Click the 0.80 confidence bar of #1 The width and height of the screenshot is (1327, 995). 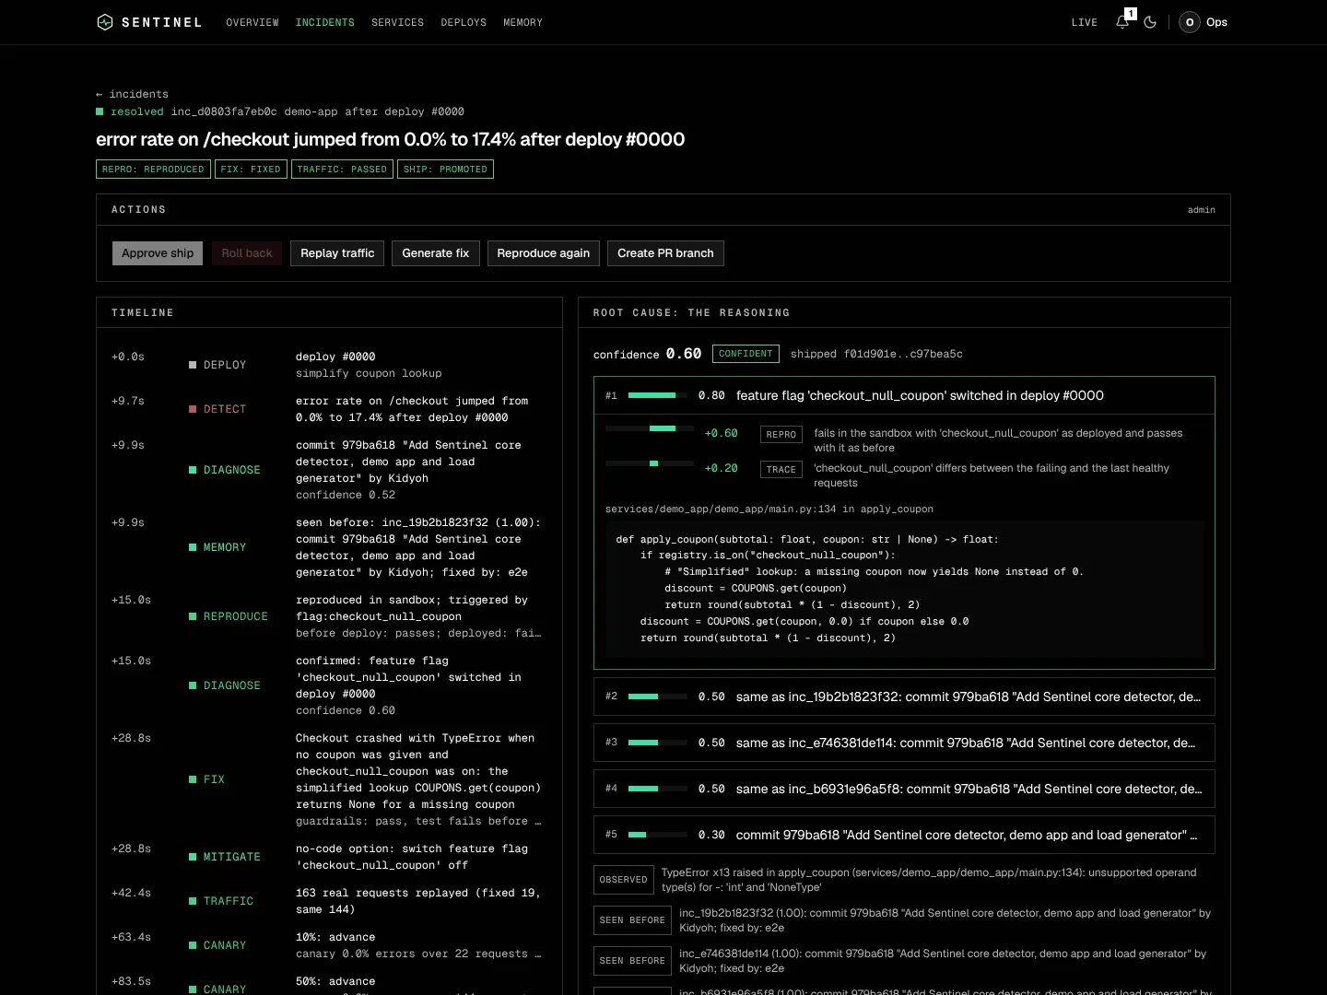[658, 395]
